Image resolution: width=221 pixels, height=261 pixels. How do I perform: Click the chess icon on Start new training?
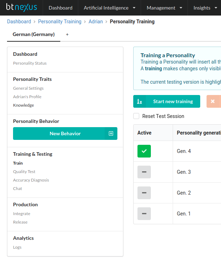(140, 101)
